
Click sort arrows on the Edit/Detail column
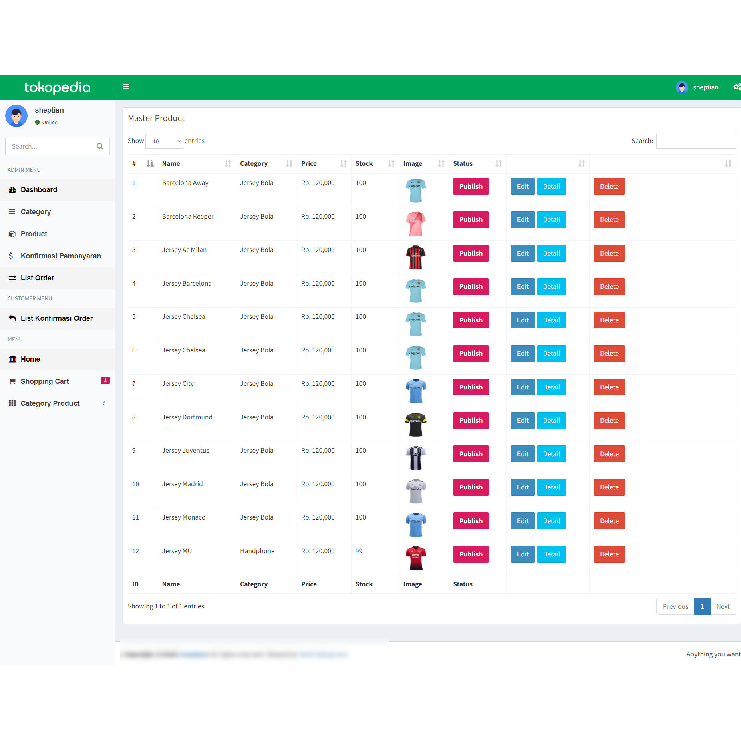(582, 163)
